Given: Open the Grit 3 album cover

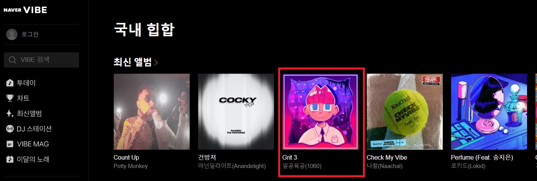Looking at the screenshot, I should click(x=320, y=112).
